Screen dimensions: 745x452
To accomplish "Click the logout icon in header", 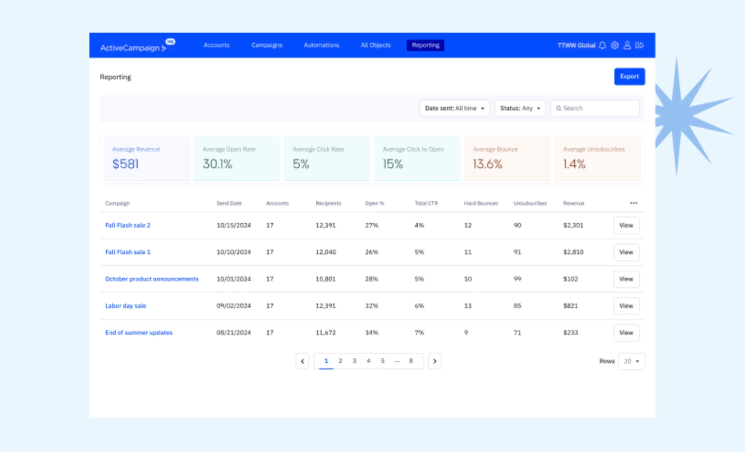I will [x=639, y=45].
